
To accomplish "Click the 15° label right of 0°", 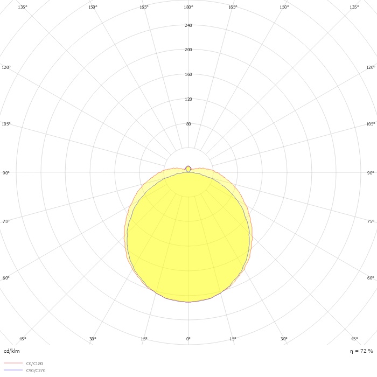I will (233, 339).
